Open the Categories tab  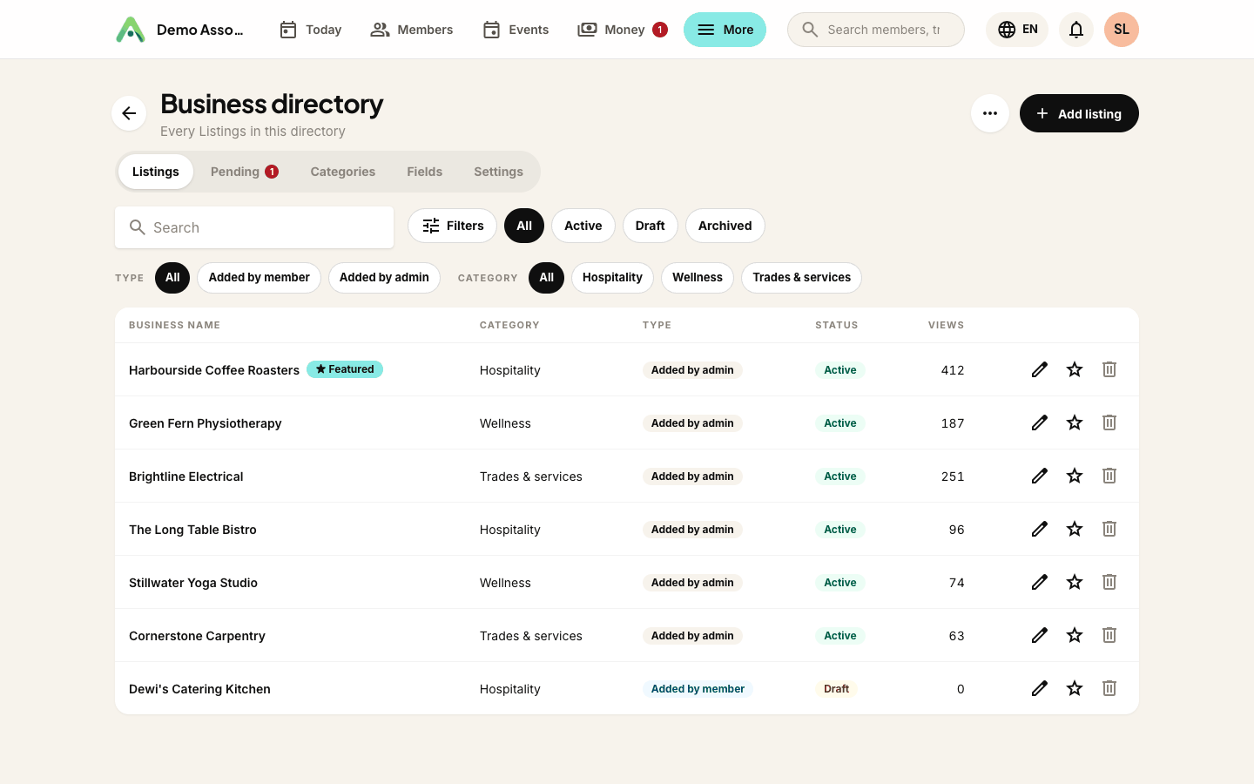click(343, 172)
